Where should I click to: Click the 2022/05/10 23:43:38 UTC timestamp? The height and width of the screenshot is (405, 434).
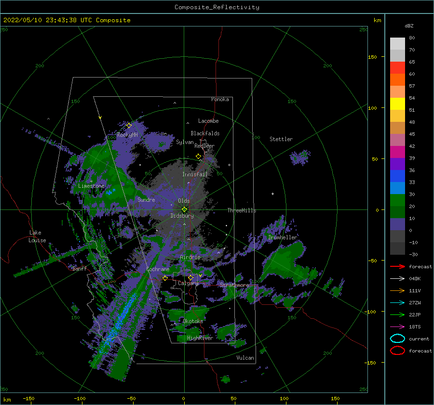point(67,20)
